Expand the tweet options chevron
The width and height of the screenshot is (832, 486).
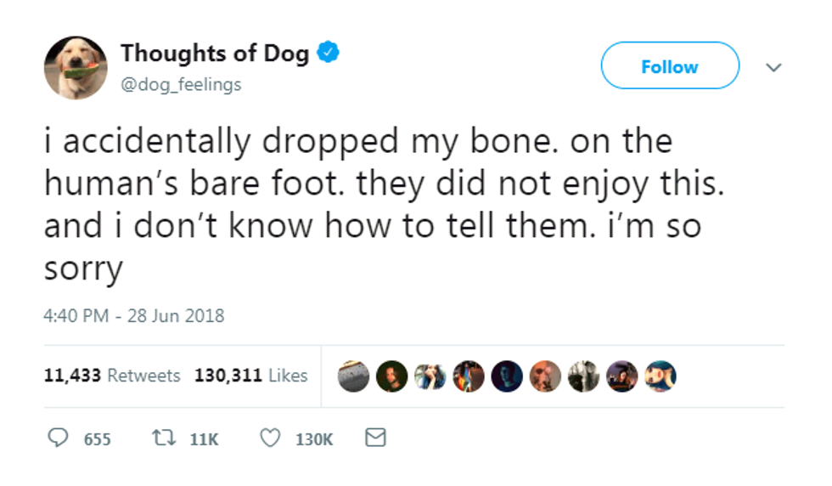pos(773,66)
